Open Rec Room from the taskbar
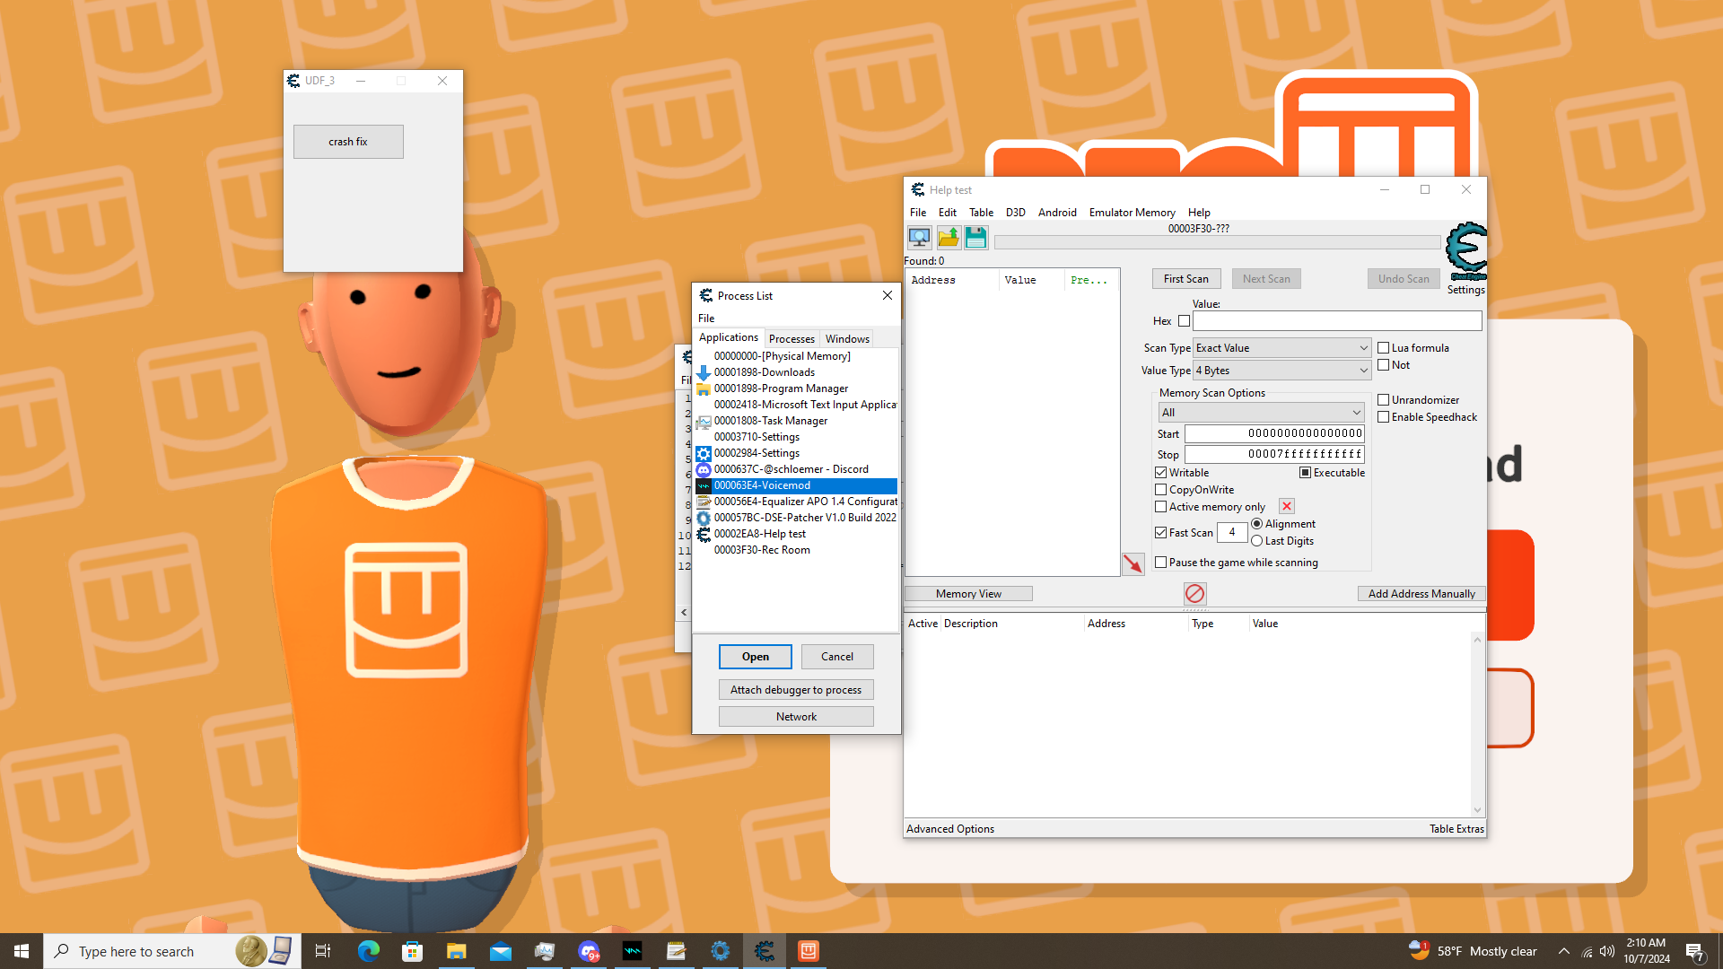 pos(809,951)
